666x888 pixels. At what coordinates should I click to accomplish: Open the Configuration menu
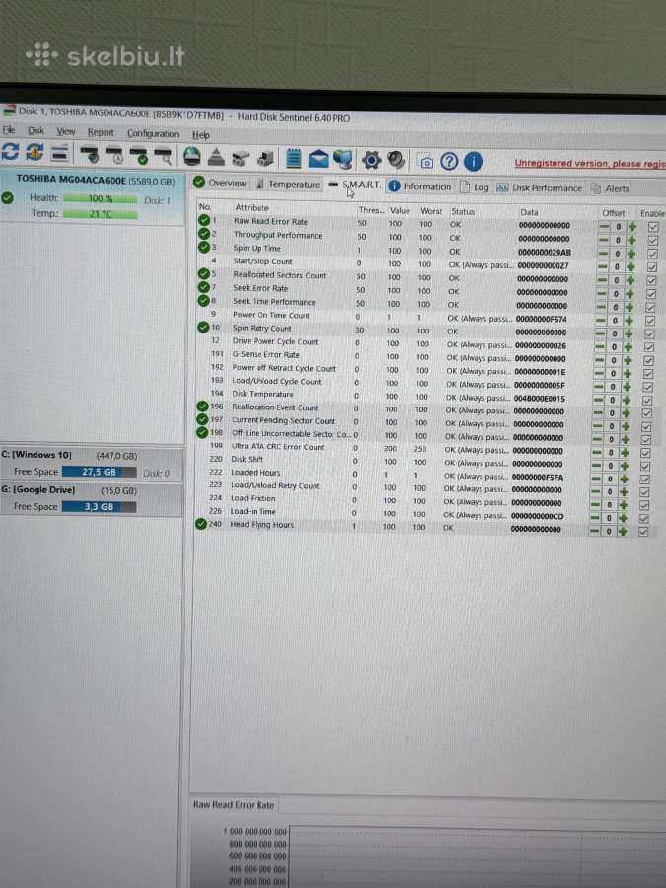(x=153, y=133)
